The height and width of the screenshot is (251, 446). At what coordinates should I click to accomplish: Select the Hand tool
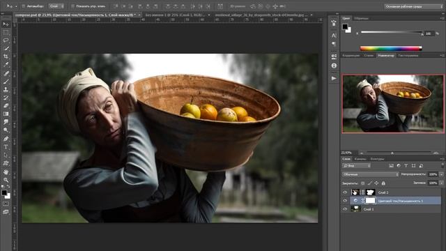click(6, 172)
